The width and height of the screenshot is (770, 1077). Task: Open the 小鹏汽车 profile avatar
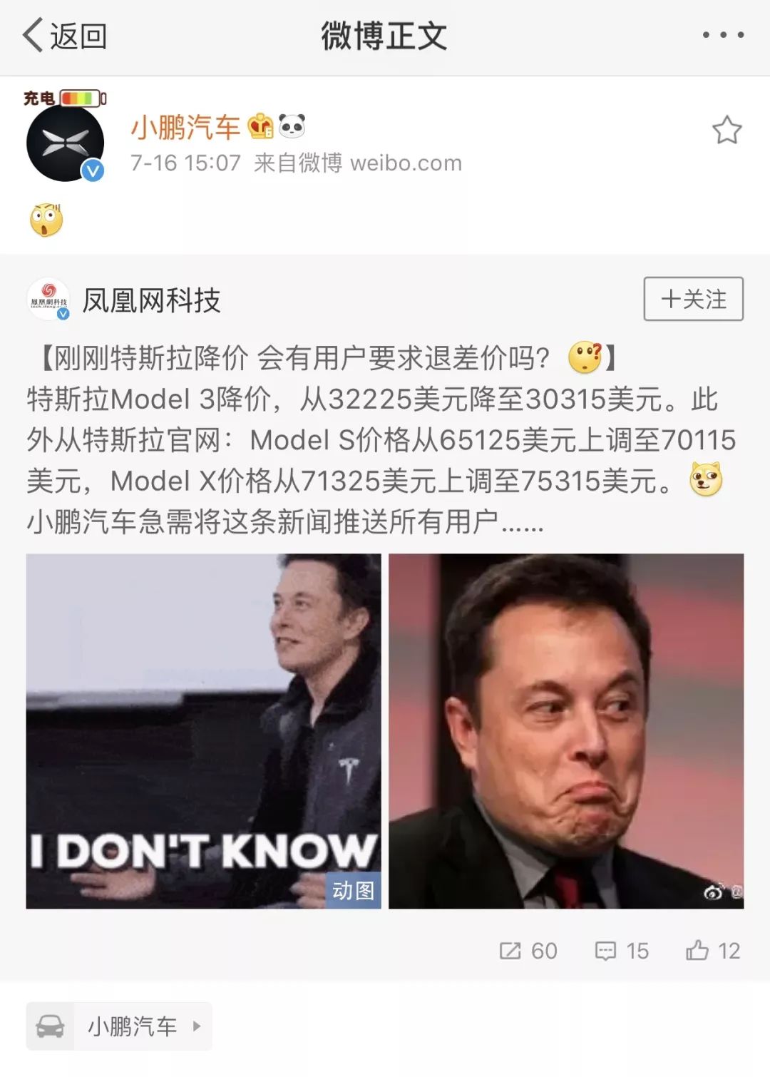click(x=65, y=143)
